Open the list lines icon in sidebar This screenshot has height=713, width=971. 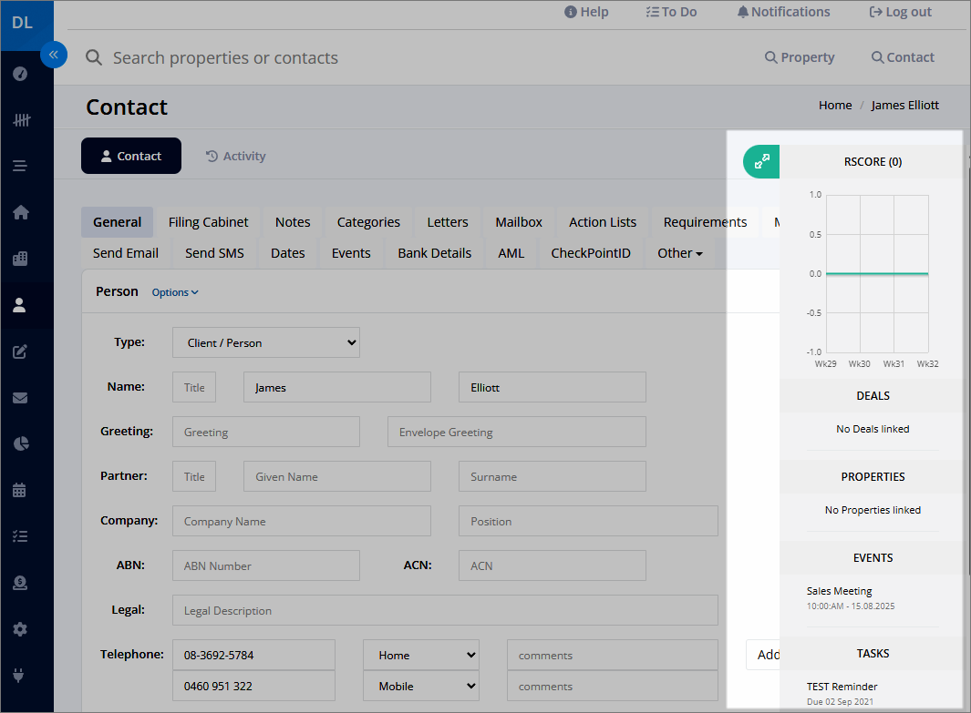click(20, 166)
